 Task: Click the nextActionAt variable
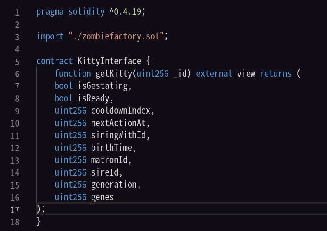(x=118, y=123)
